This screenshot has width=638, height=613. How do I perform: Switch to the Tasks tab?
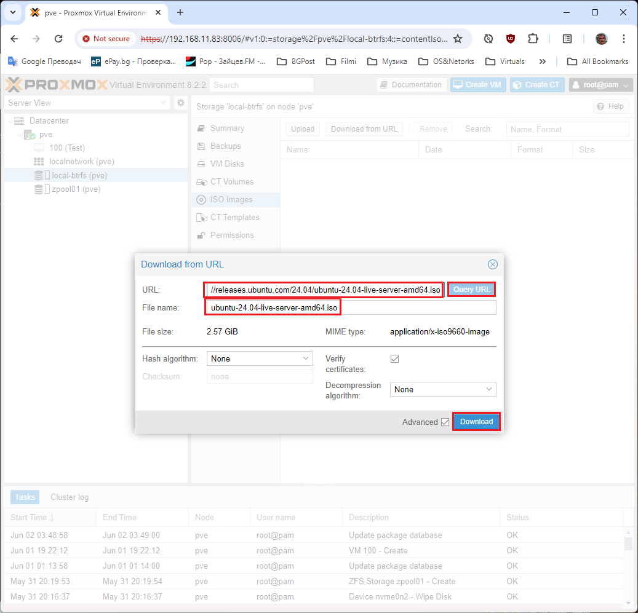point(25,497)
